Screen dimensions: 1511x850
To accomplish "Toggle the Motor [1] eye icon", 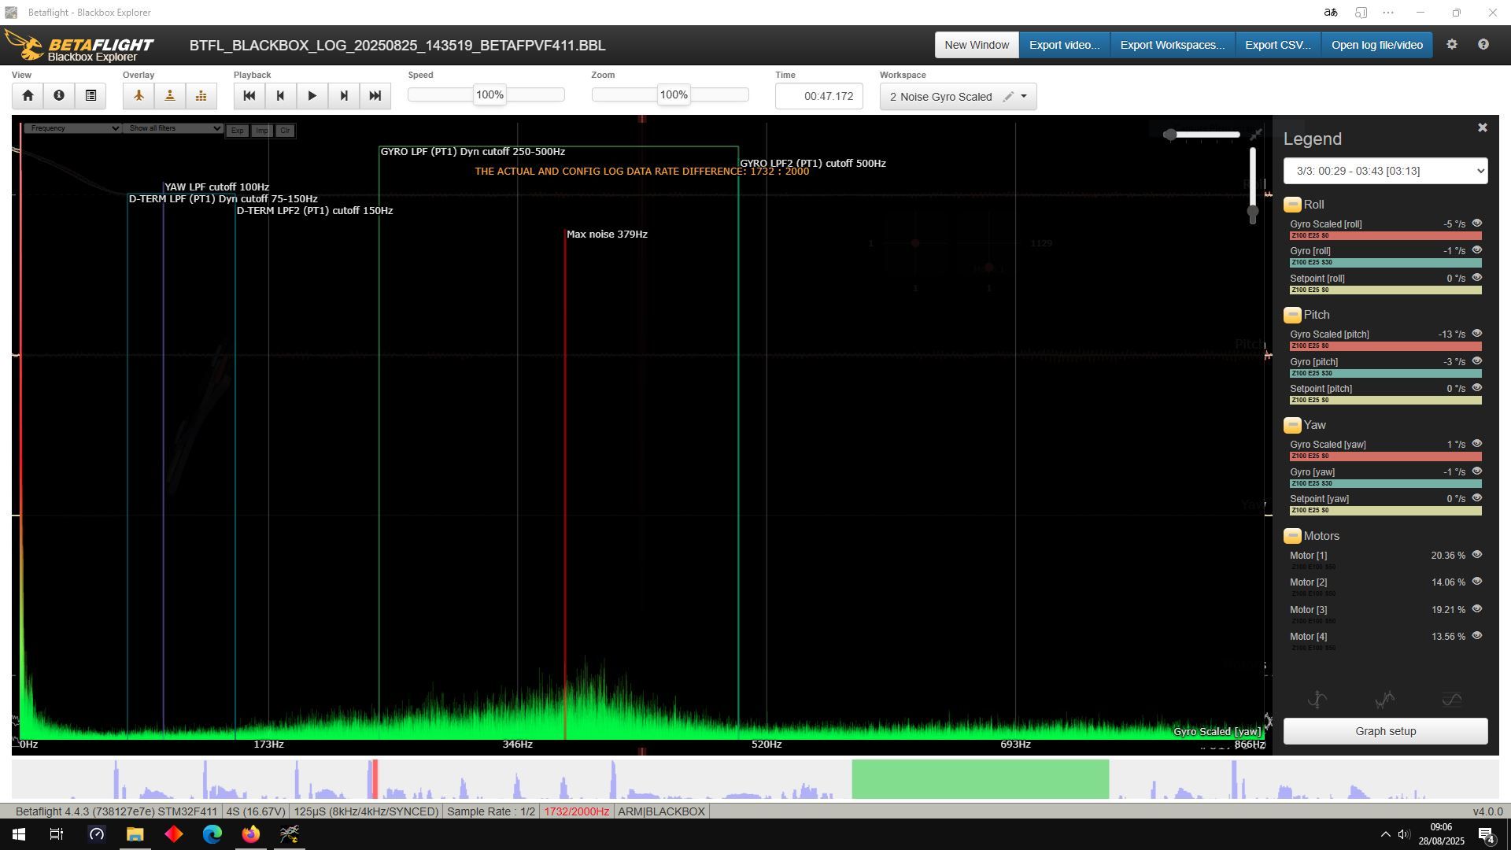I will [1476, 555].
